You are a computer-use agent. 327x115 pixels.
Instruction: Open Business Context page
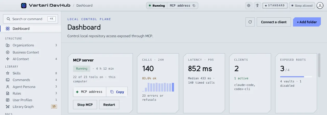coord(31,52)
